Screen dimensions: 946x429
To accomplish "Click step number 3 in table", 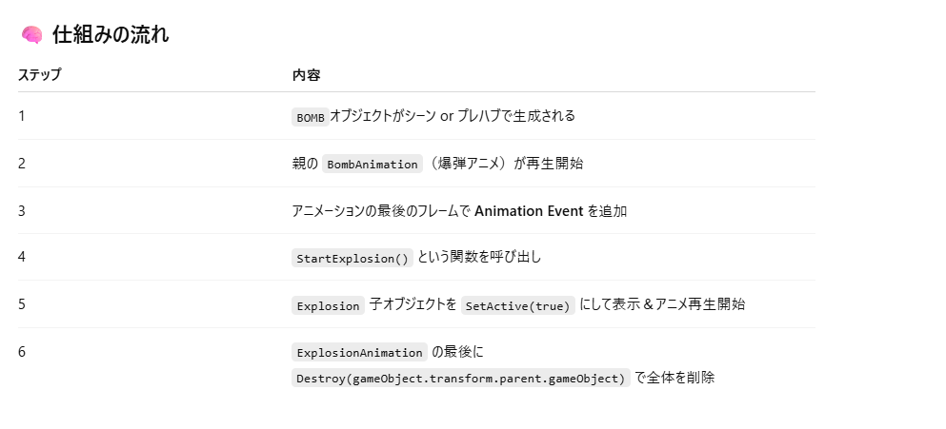I will (22, 210).
